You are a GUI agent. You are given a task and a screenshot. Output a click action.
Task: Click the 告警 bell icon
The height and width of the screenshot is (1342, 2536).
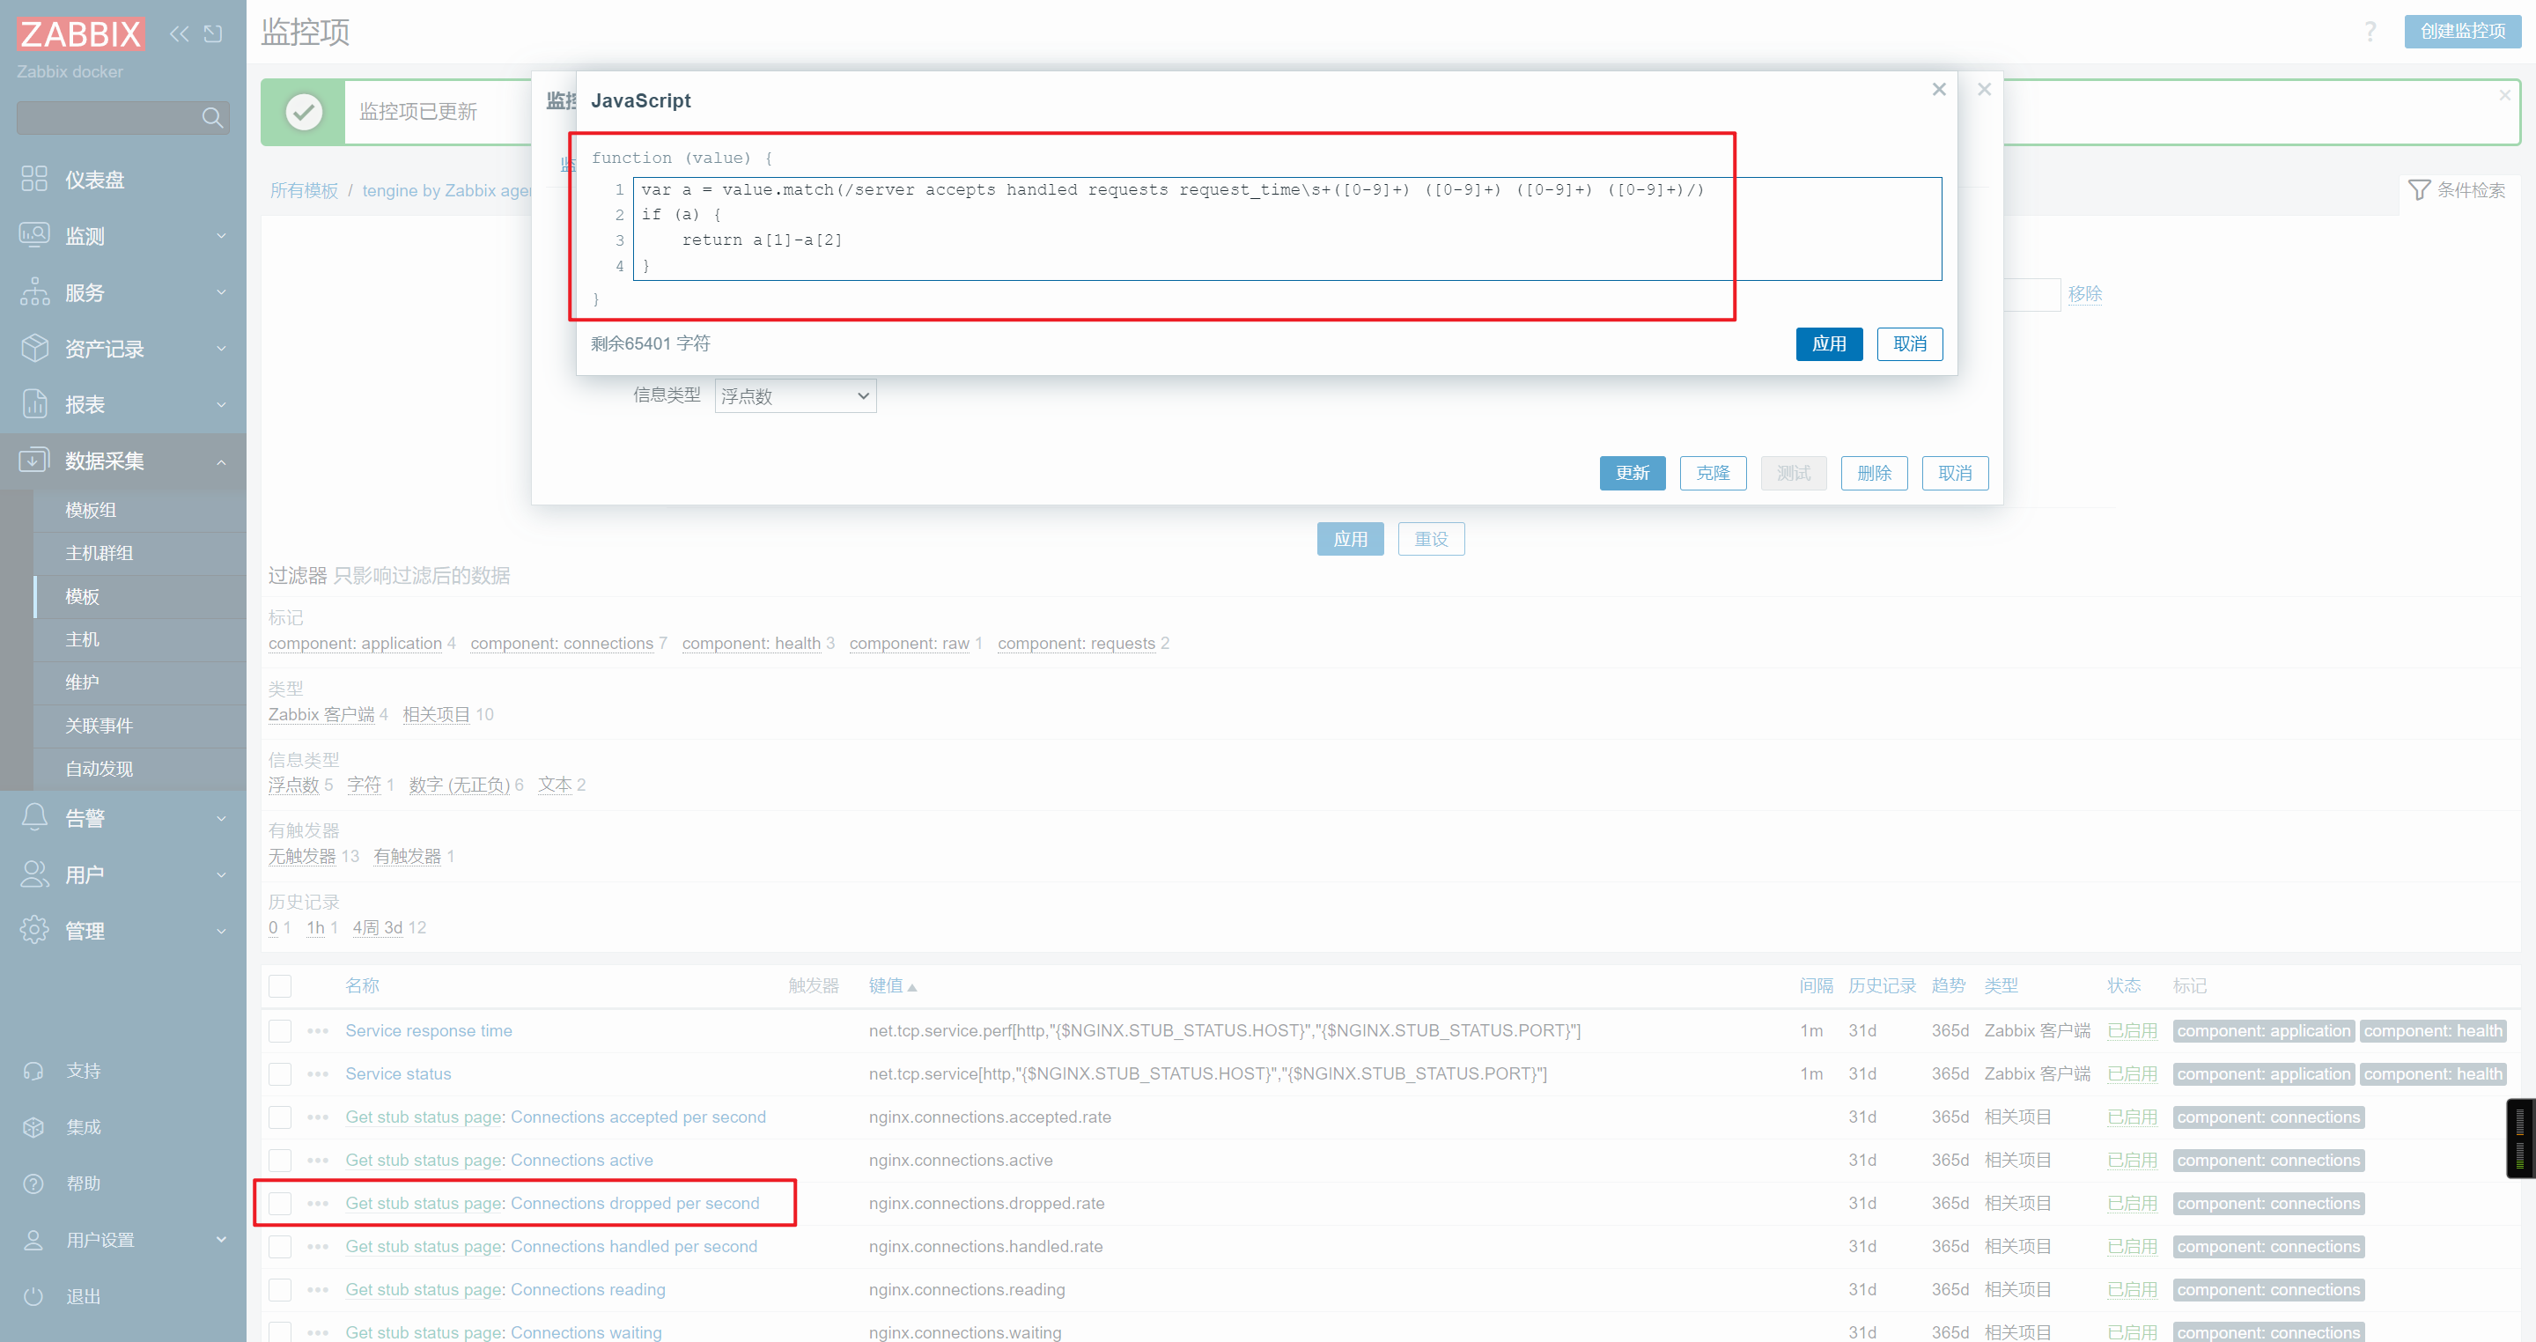pos(34,817)
